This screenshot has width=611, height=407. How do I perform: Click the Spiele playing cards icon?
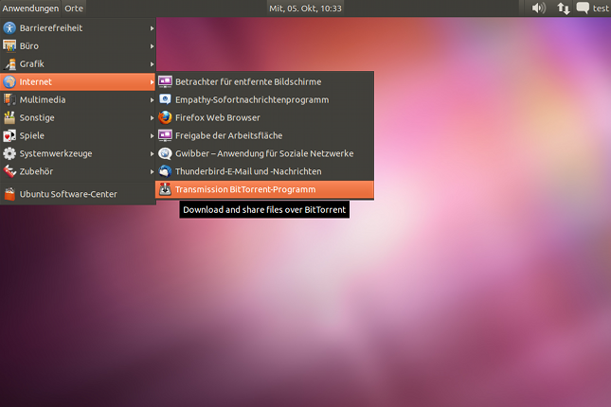[x=9, y=135]
